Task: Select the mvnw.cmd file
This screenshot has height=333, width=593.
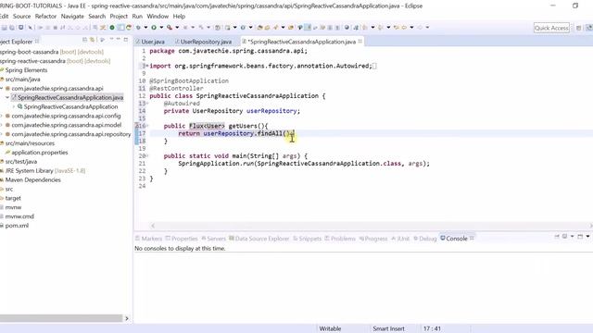Action: tap(19, 216)
